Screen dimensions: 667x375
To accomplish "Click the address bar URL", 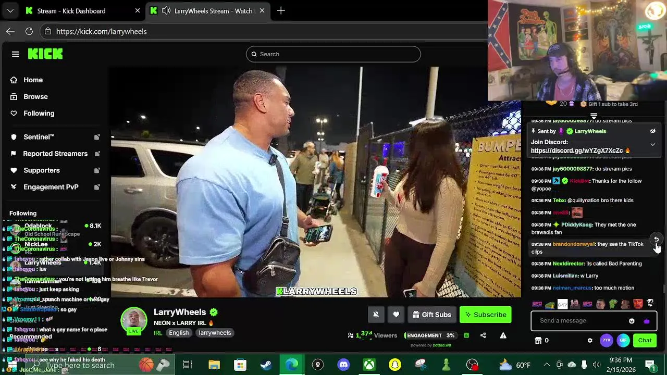I will pyautogui.click(x=101, y=31).
